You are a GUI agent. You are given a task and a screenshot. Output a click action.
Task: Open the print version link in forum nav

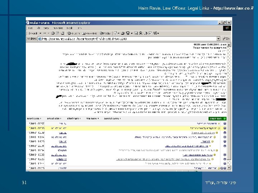[113, 119]
